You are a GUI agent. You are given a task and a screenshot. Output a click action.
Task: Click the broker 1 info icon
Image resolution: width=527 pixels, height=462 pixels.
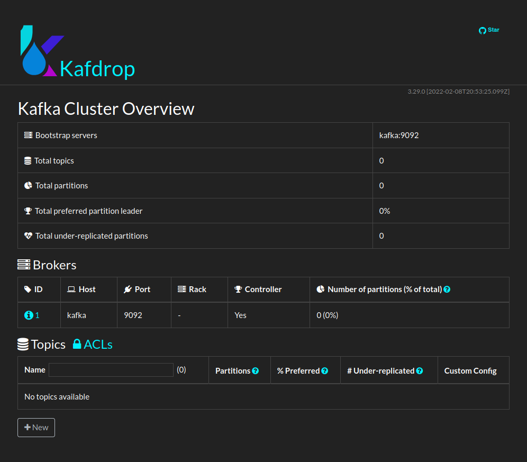29,315
